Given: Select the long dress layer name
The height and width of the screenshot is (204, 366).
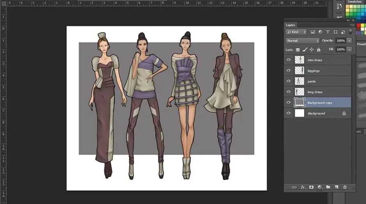Looking at the screenshot, I should (x=315, y=92).
